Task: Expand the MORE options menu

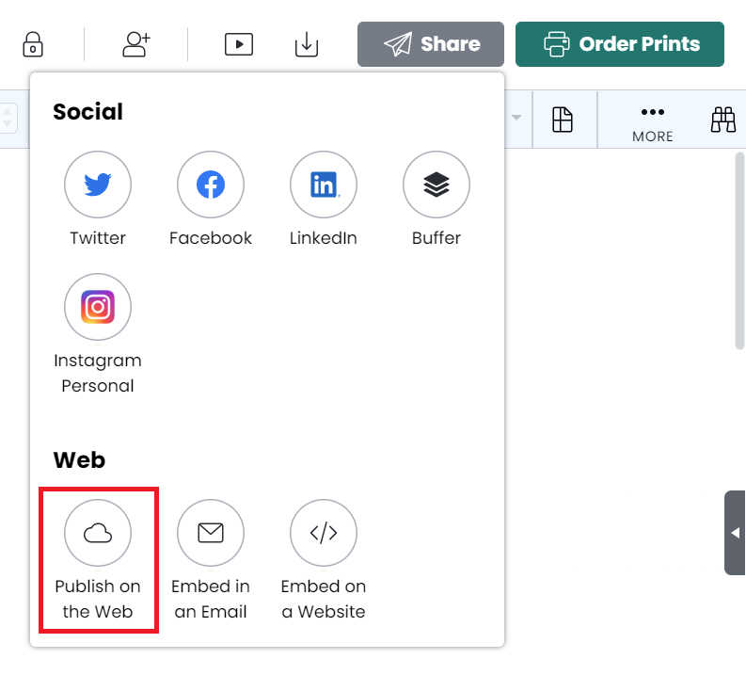Action: coord(652,121)
